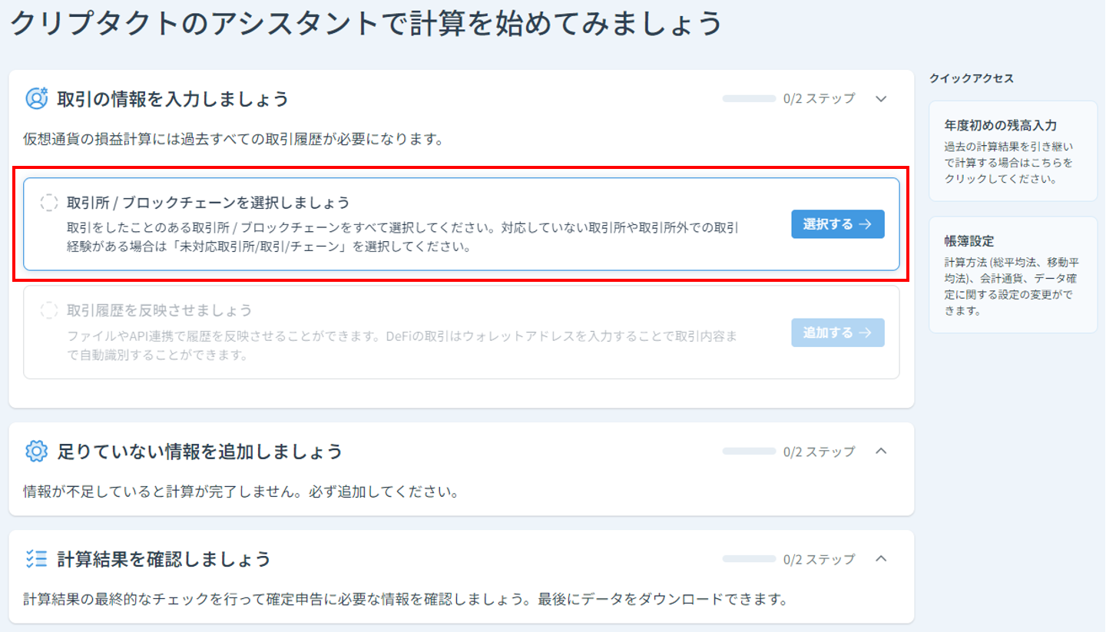1106x632 pixels.
Task: Click the disabled 追加する button
Action: coord(838,333)
